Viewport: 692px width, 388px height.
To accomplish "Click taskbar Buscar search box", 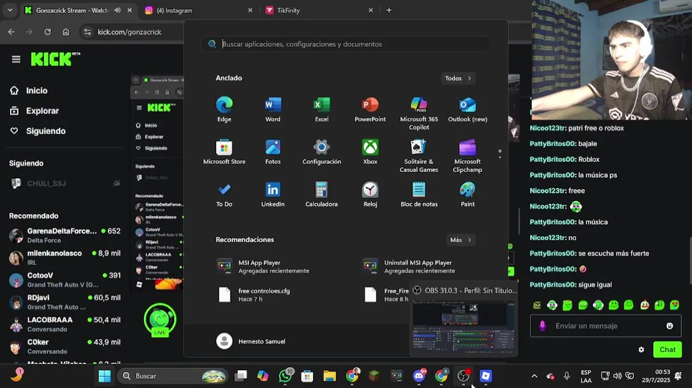I will coord(172,376).
